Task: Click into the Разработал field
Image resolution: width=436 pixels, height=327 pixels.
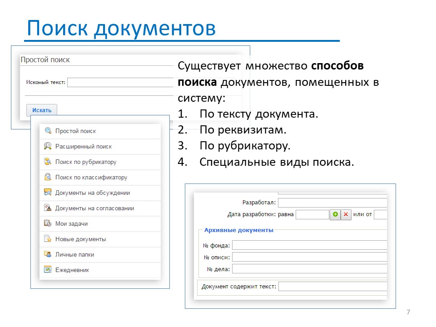Action: tap(332, 203)
